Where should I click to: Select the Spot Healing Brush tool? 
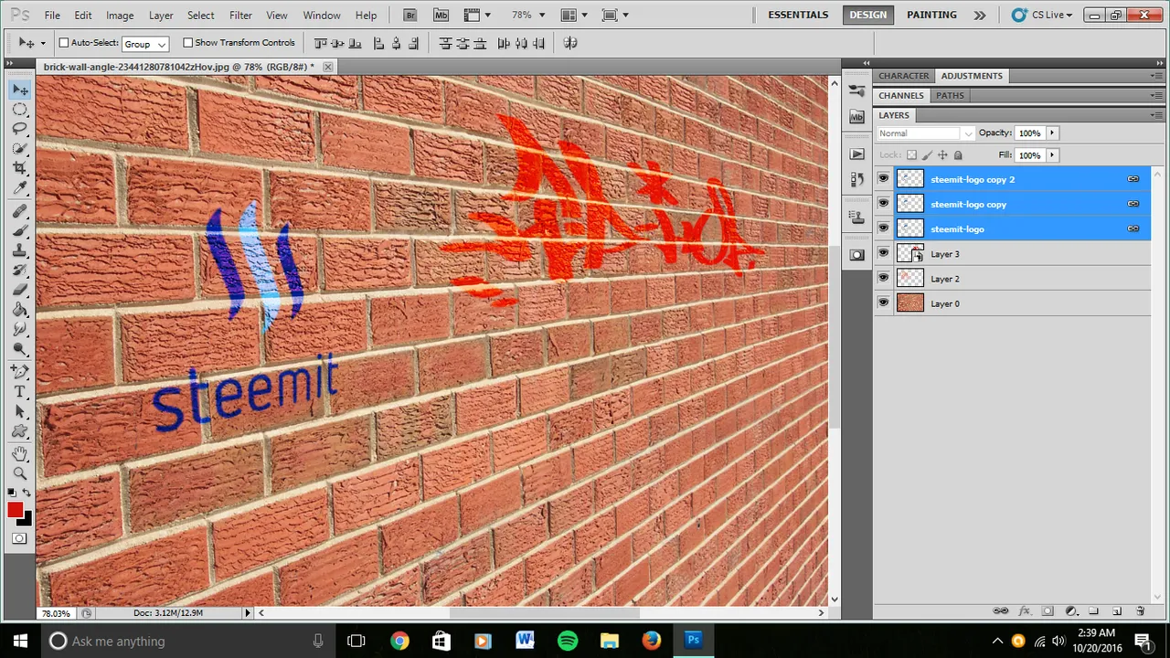pyautogui.click(x=19, y=212)
